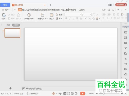Collapse the slide panel with double chevron
Screen dimensions: 129x96
[x=1, y=25]
